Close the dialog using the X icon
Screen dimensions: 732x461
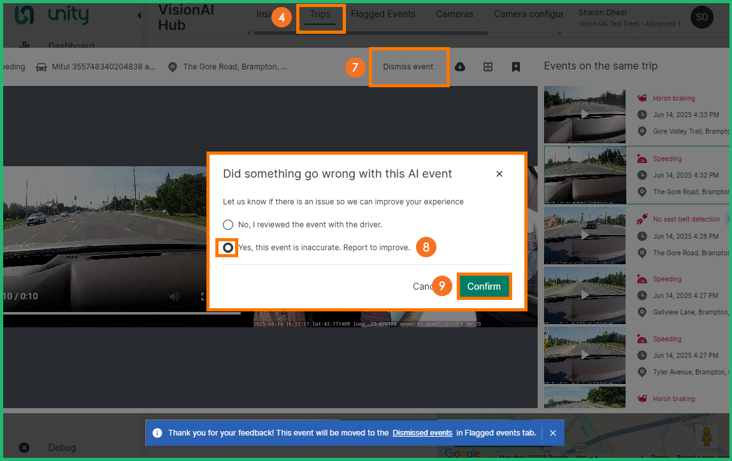499,174
